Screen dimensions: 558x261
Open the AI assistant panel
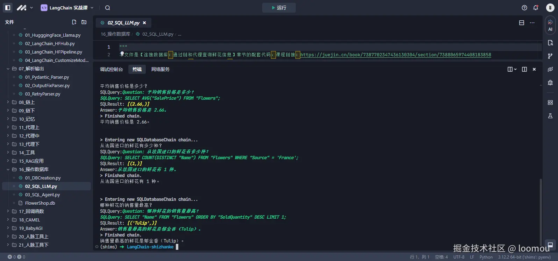click(x=550, y=25)
